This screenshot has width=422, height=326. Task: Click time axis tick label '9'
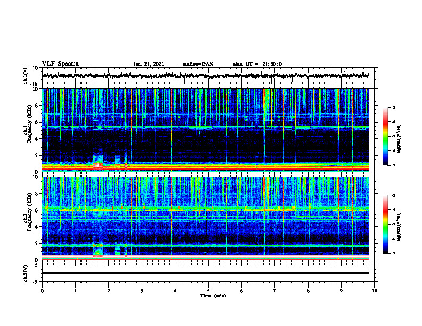point(341,291)
